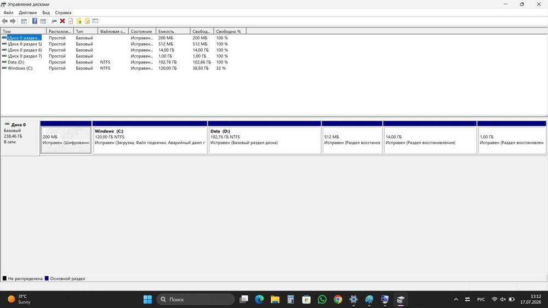The width and height of the screenshot is (548, 308).
Task: Click the grey drive toolbar icon before the red X
Action: (x=54, y=21)
